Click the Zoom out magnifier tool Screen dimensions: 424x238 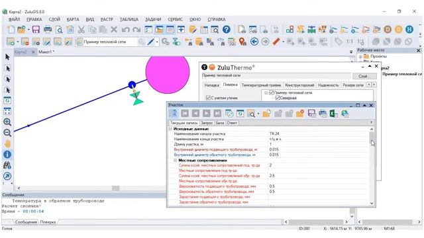pos(7,133)
